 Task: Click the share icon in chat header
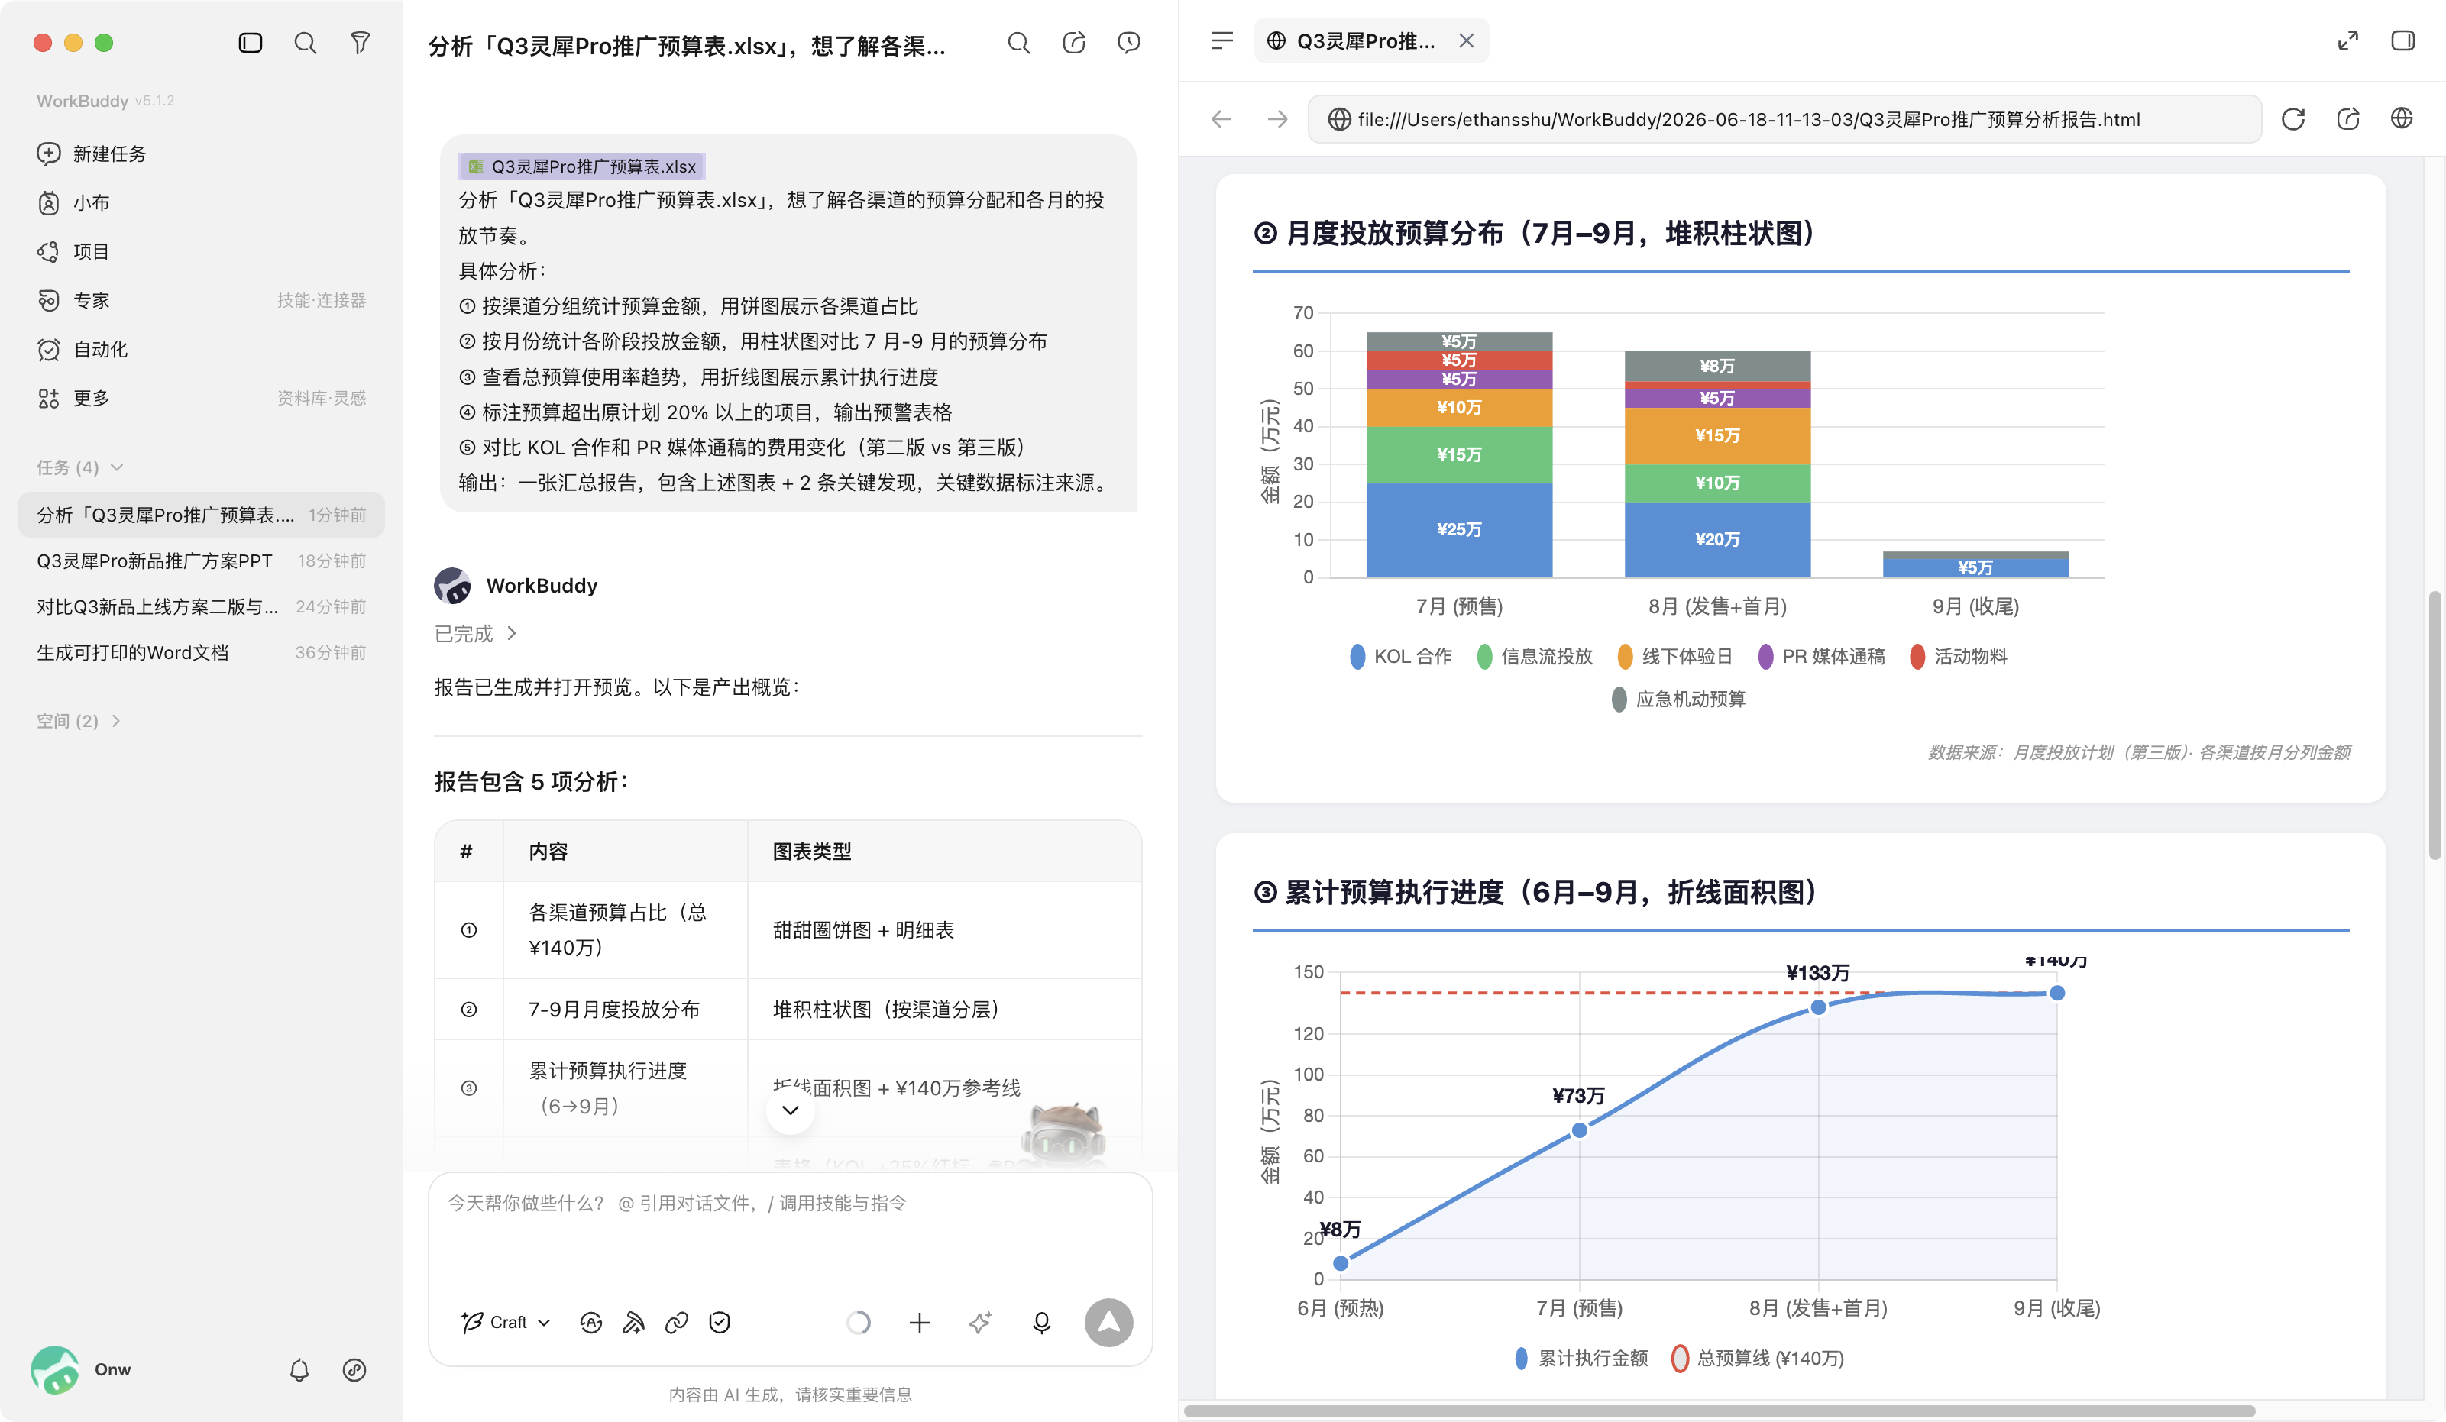[x=1073, y=43]
